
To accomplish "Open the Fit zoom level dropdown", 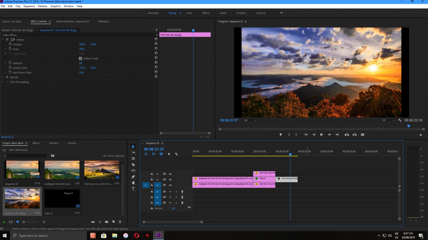I will point(250,120).
